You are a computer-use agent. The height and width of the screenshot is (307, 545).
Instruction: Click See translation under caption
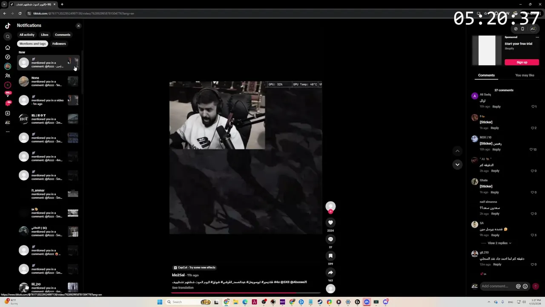(183, 288)
